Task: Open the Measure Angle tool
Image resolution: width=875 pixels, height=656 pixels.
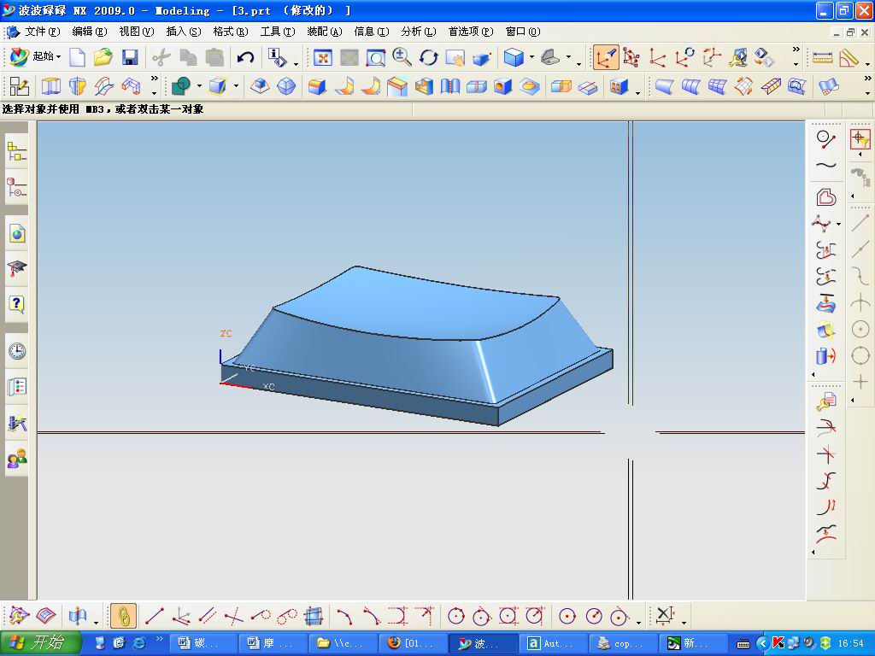Action: [x=849, y=57]
